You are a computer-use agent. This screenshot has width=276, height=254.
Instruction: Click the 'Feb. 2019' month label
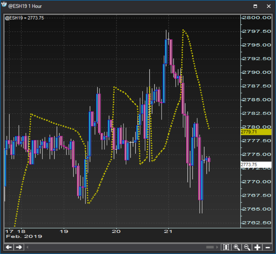(24, 236)
